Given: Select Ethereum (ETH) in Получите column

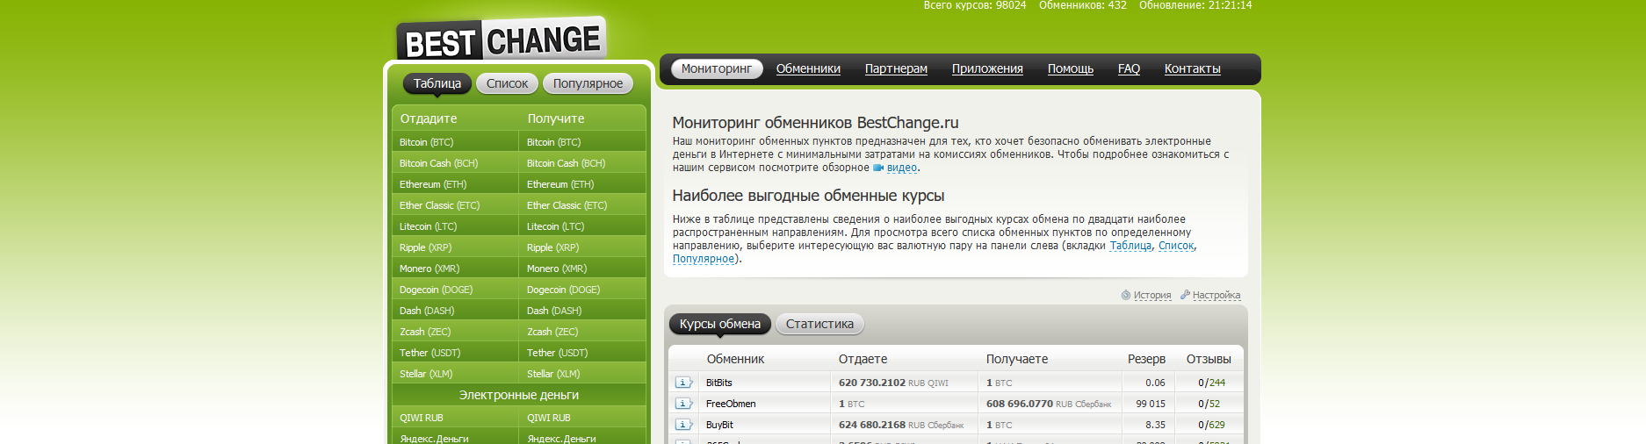Looking at the screenshot, I should pyautogui.click(x=582, y=184).
